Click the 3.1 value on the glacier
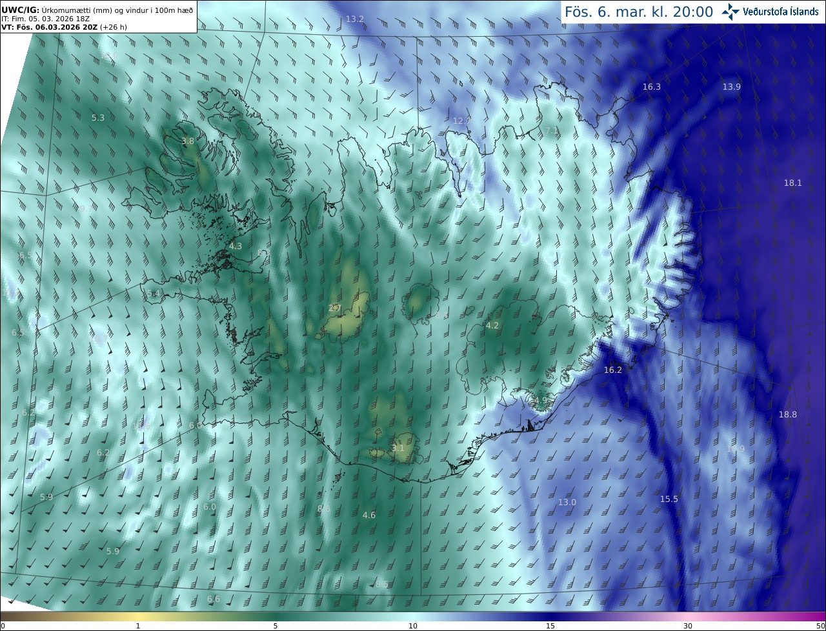 [398, 448]
